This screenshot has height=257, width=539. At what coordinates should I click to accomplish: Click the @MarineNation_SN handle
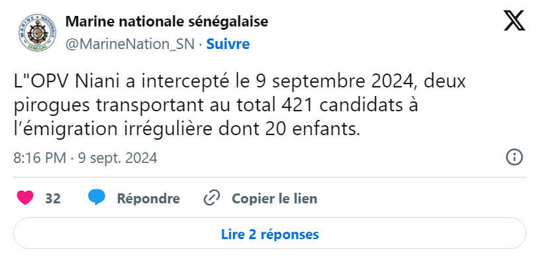[x=130, y=44]
